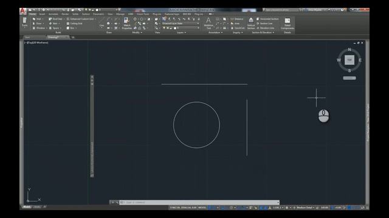Open the Medium Detail level dropdown
Screen dimensions: 389x218
(305, 208)
